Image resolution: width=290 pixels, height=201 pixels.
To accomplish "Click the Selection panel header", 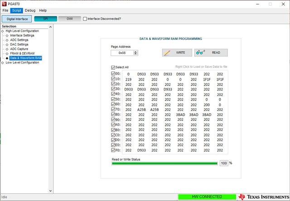I will coord(9,26).
